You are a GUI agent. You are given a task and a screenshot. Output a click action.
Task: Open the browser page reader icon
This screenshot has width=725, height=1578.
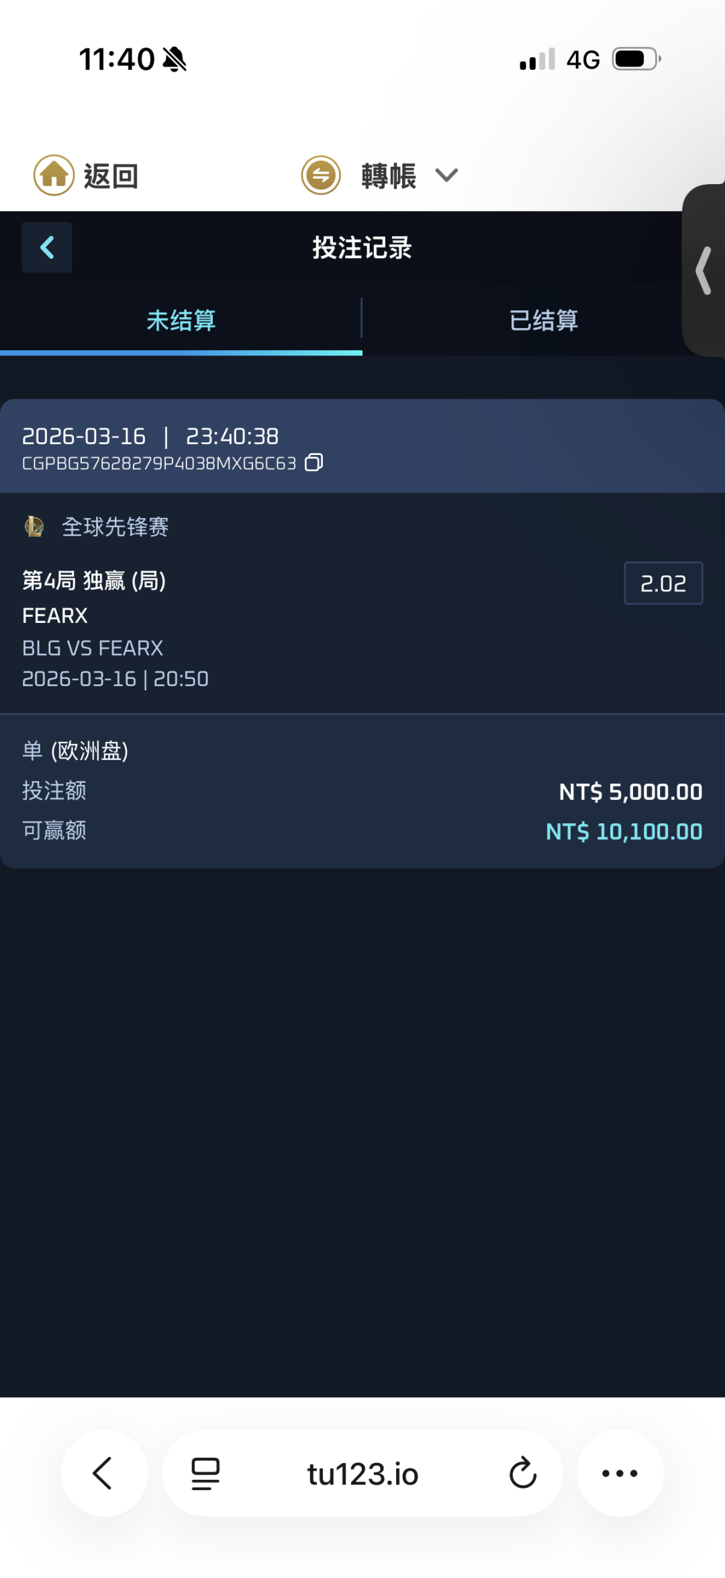coord(205,1473)
